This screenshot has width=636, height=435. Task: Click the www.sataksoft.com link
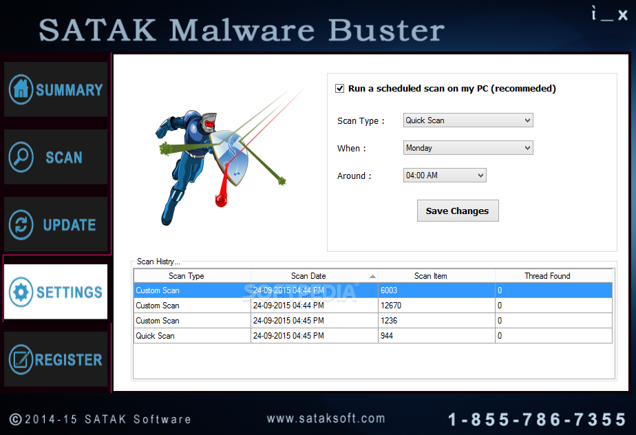click(326, 418)
